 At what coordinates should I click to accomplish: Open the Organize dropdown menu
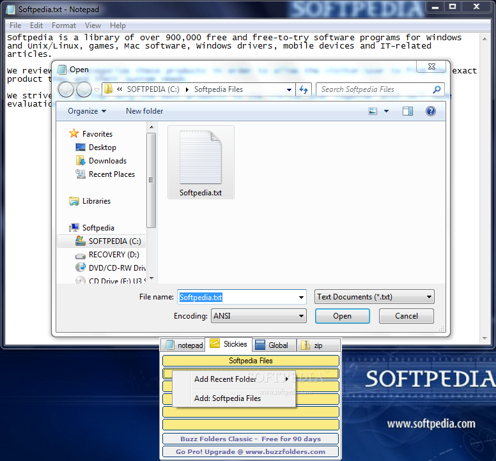tap(87, 111)
